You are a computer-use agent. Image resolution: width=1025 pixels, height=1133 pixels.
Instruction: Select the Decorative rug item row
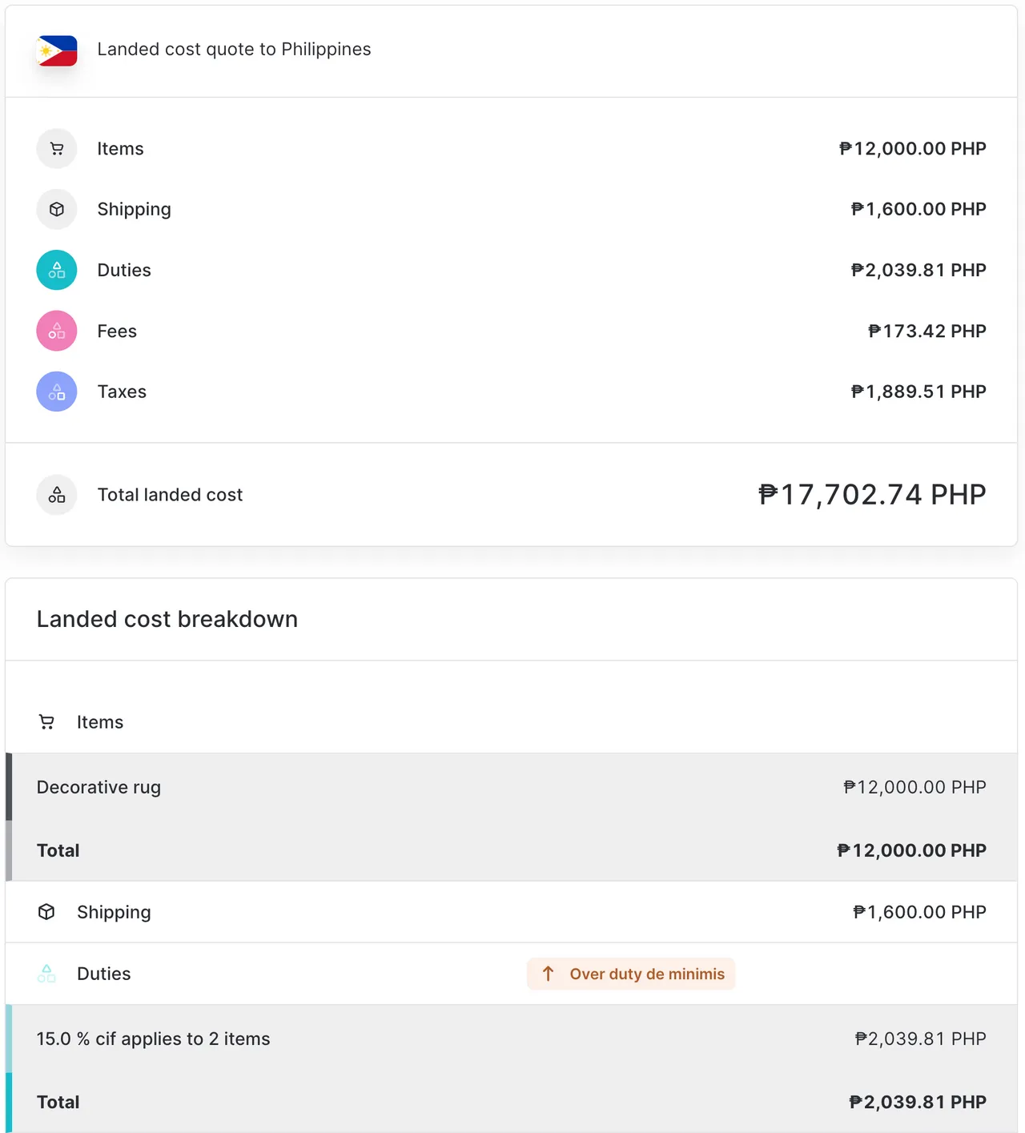click(x=511, y=787)
